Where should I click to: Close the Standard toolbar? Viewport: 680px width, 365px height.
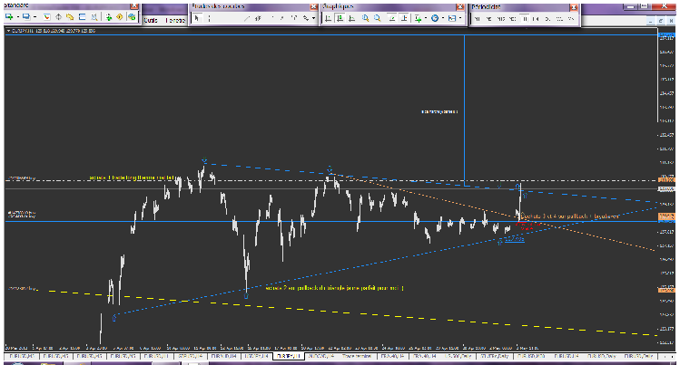pyautogui.click(x=134, y=6)
